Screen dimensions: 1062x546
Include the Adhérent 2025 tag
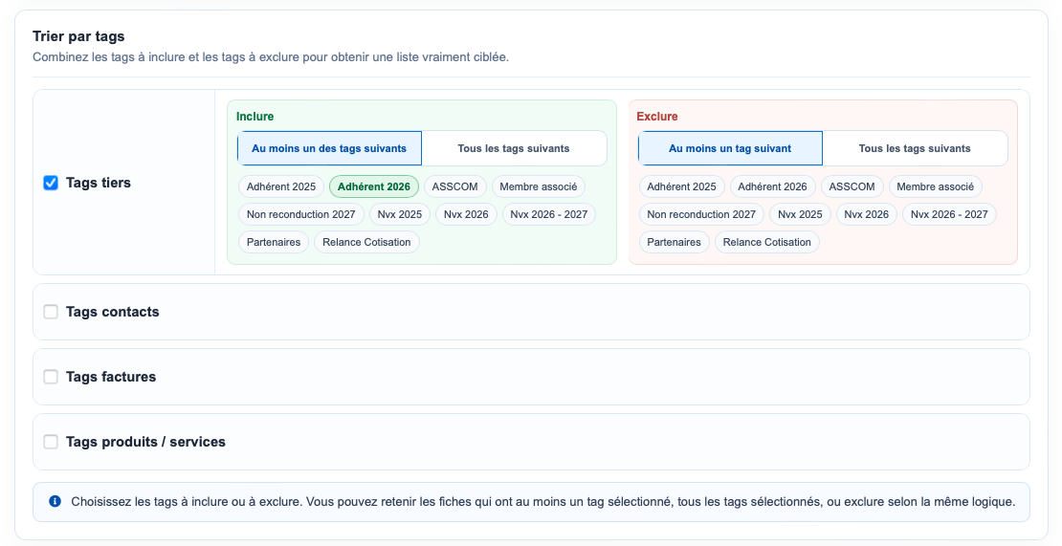coord(281,186)
